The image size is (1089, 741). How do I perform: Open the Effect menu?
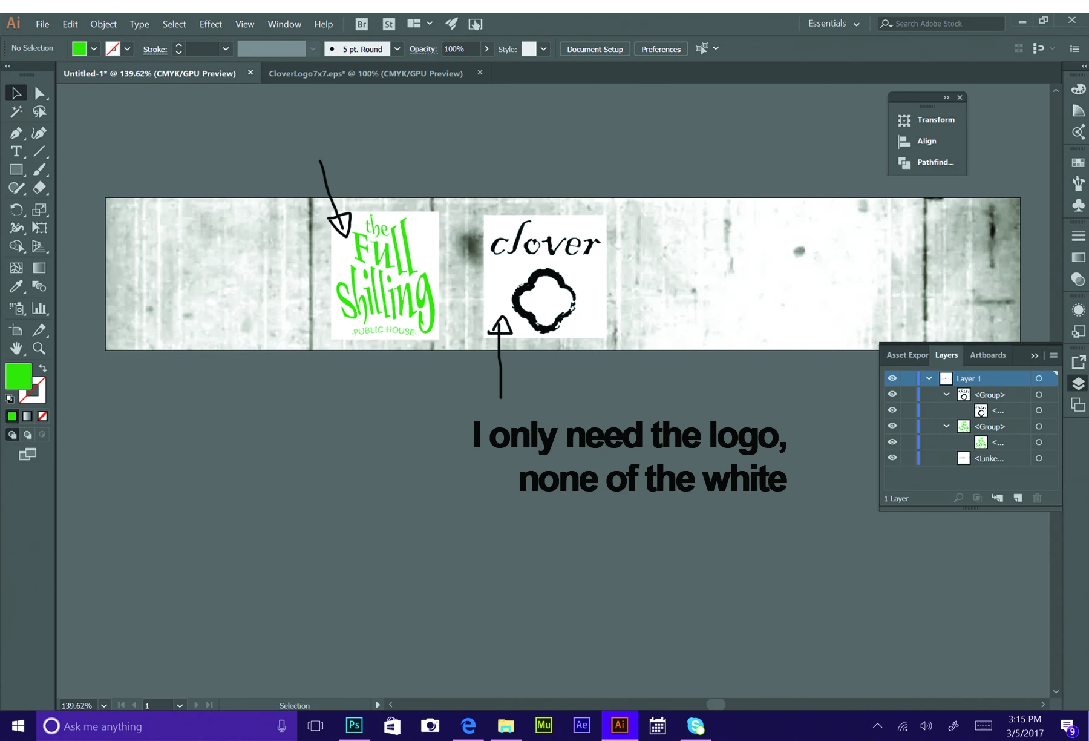pos(211,24)
